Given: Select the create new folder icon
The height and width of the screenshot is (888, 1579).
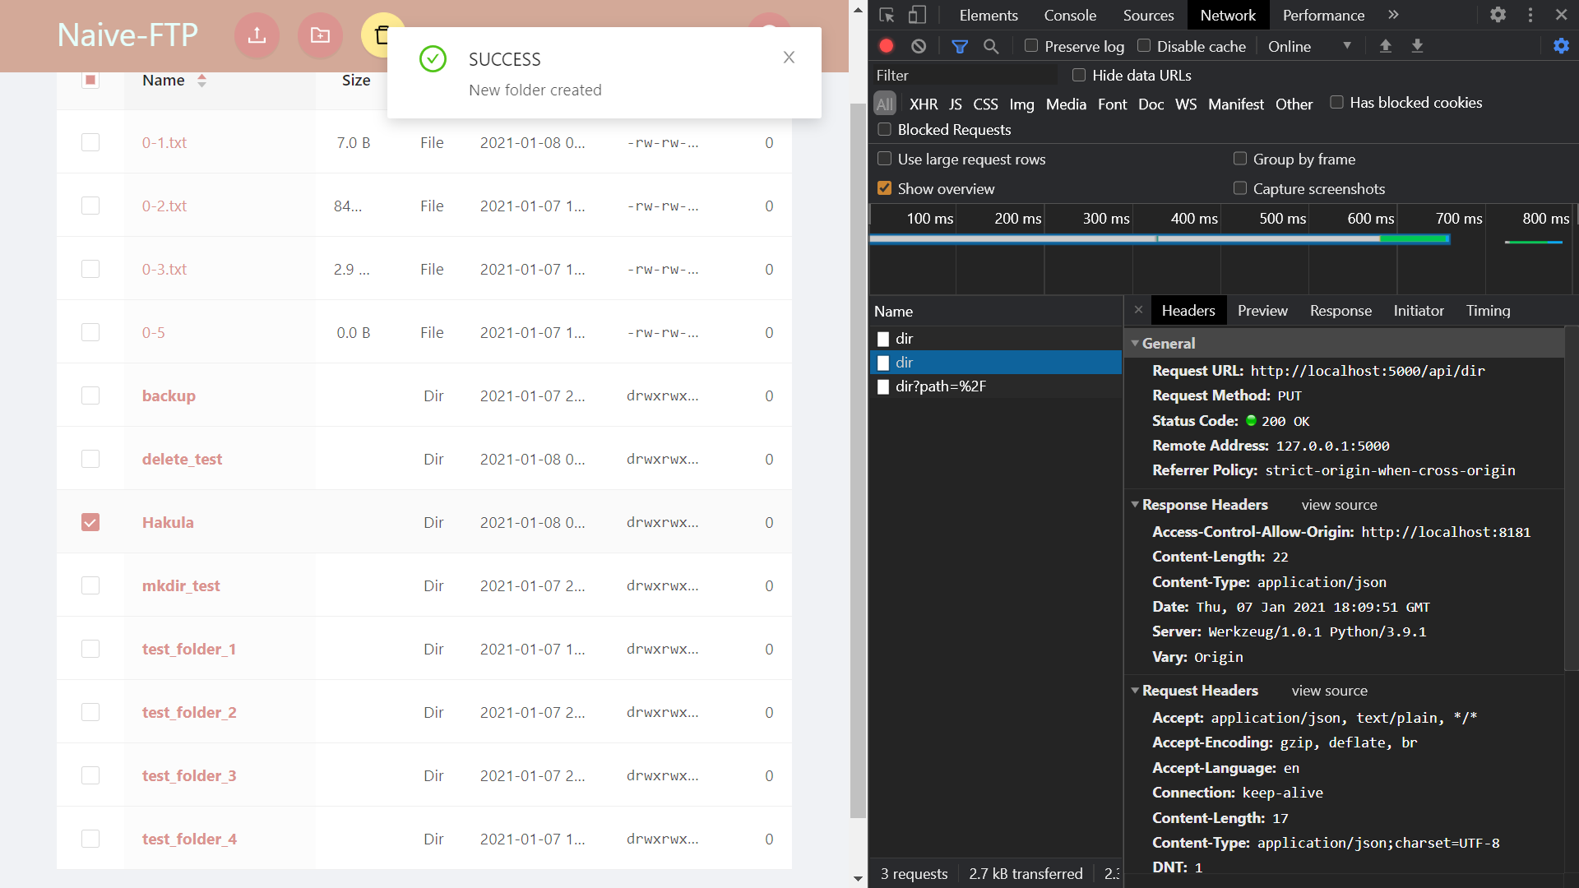Looking at the screenshot, I should tap(320, 35).
